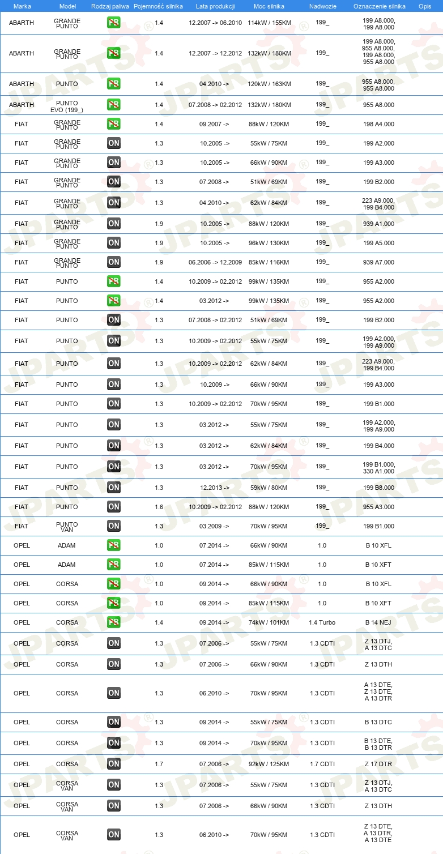The height and width of the screenshot is (854, 443).
Task: Click the Nadwozie column header
Action: (x=322, y=6)
